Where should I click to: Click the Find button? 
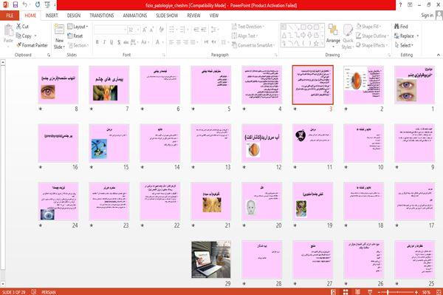point(401,27)
